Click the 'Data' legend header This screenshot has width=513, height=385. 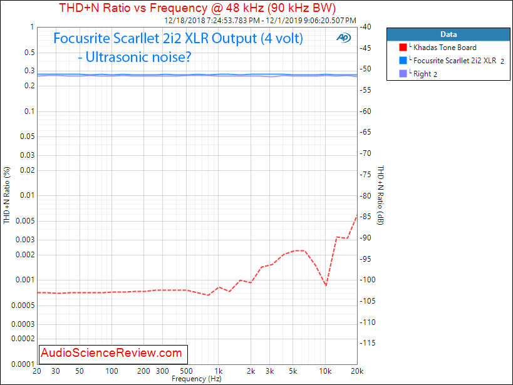[448, 34]
